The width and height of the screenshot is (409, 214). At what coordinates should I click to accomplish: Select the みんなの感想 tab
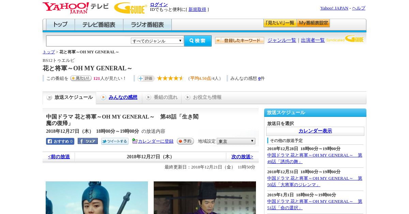tap(119, 97)
